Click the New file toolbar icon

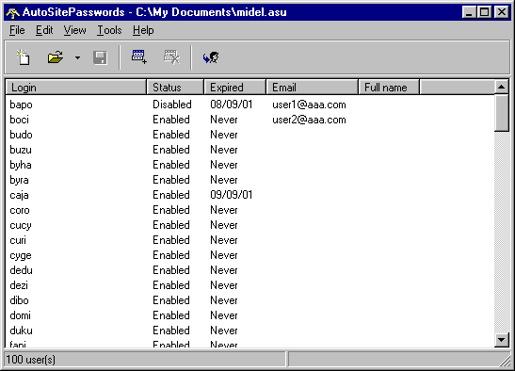click(23, 57)
